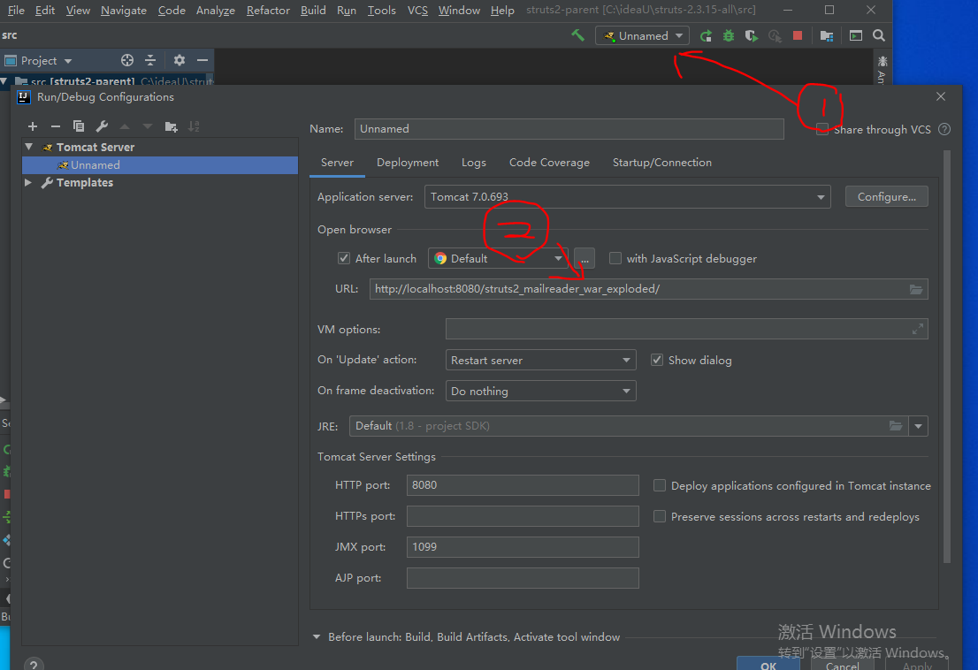Click the empty HTTPs port field

coord(523,516)
